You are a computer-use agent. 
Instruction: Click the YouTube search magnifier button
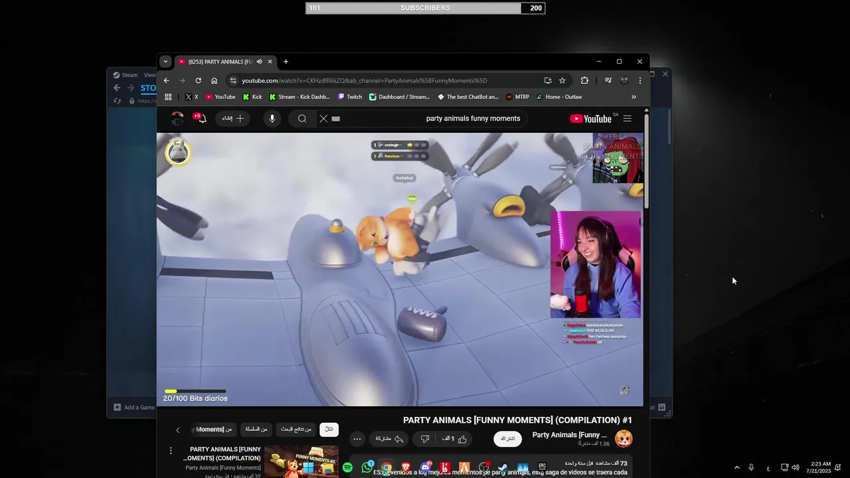tap(302, 119)
